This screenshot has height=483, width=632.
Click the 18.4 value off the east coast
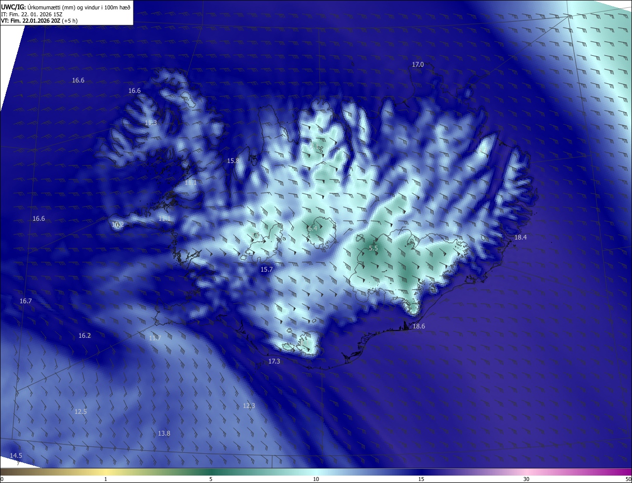pos(520,237)
